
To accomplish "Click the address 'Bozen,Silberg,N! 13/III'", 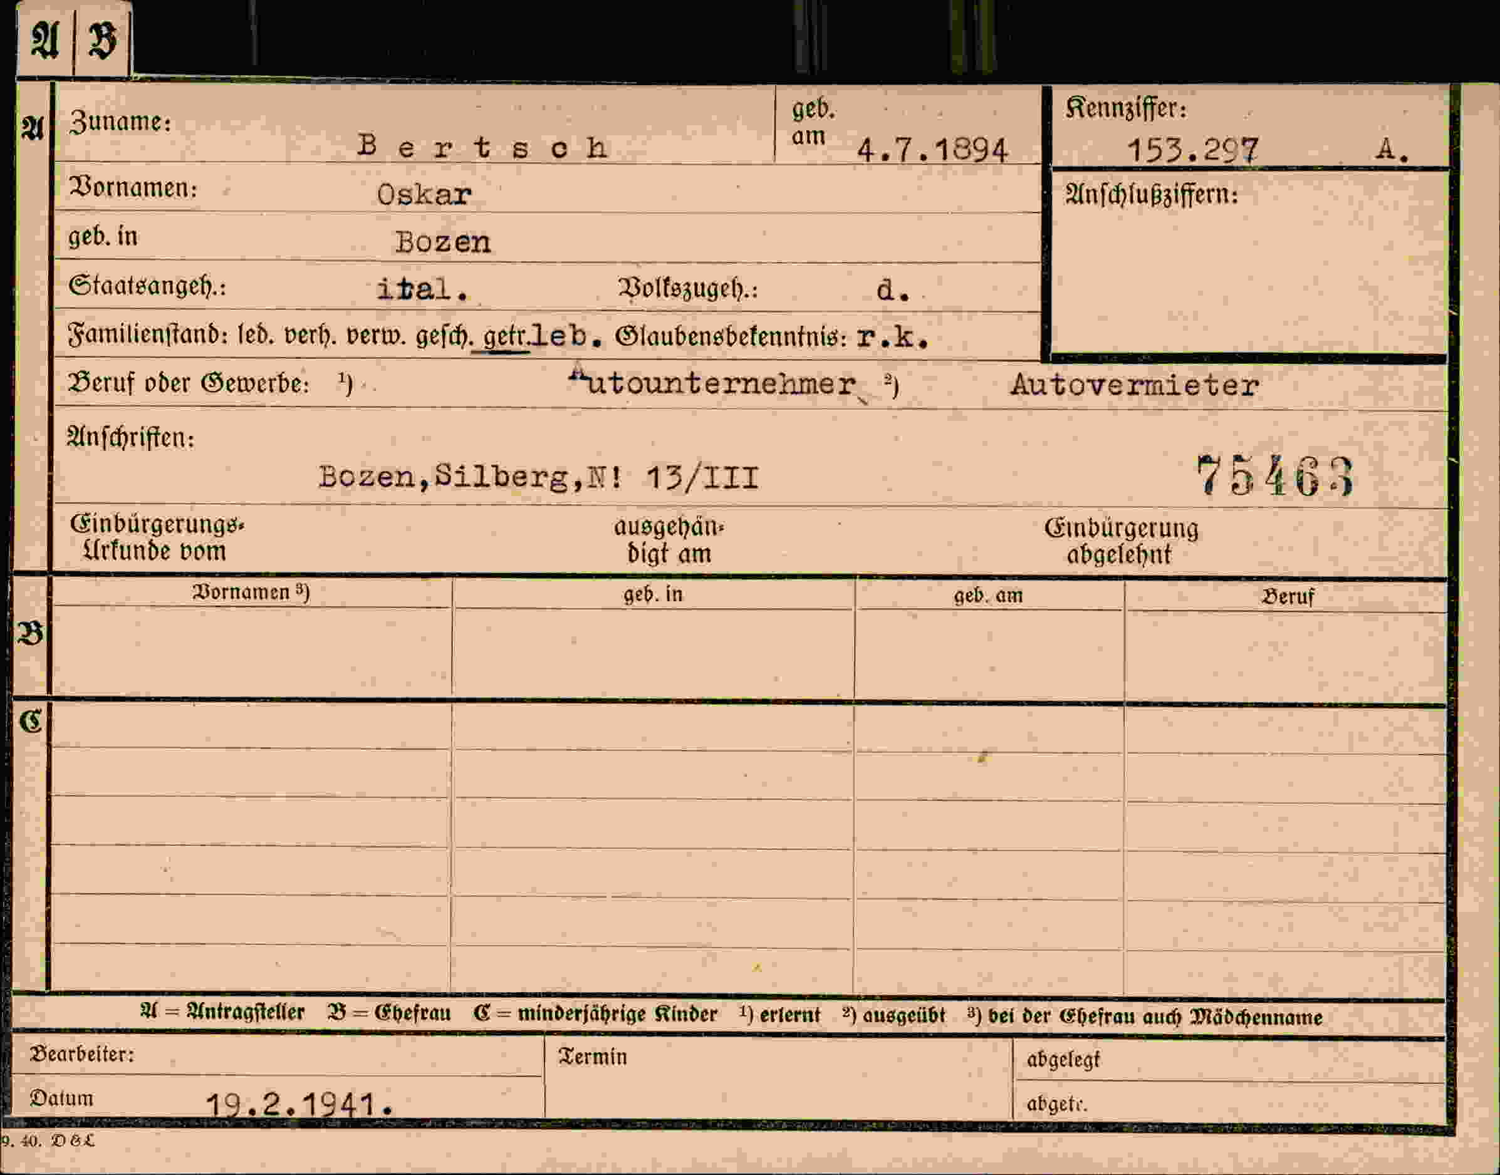I will [539, 476].
